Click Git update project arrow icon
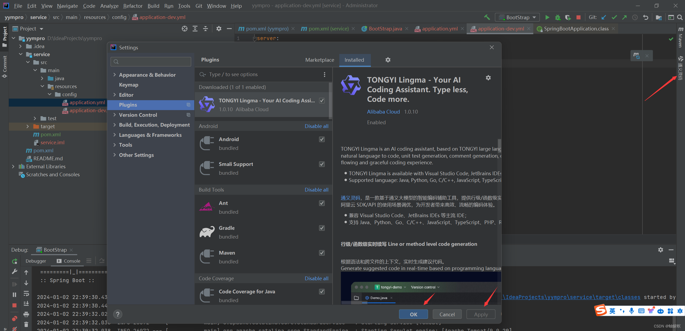 pyautogui.click(x=604, y=17)
